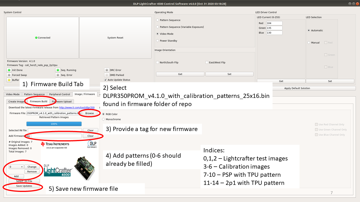Click the Firmware File path field
360x202 pixels.
coord(54,113)
